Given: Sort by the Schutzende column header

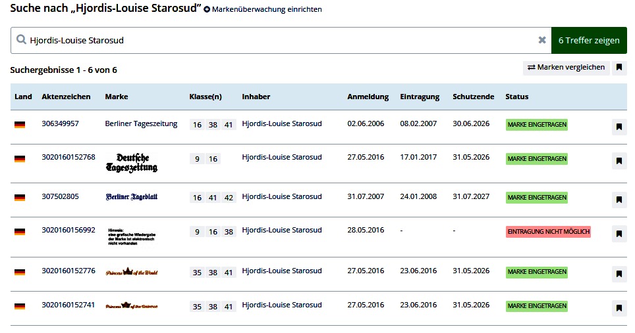Looking at the screenshot, I should [473, 97].
